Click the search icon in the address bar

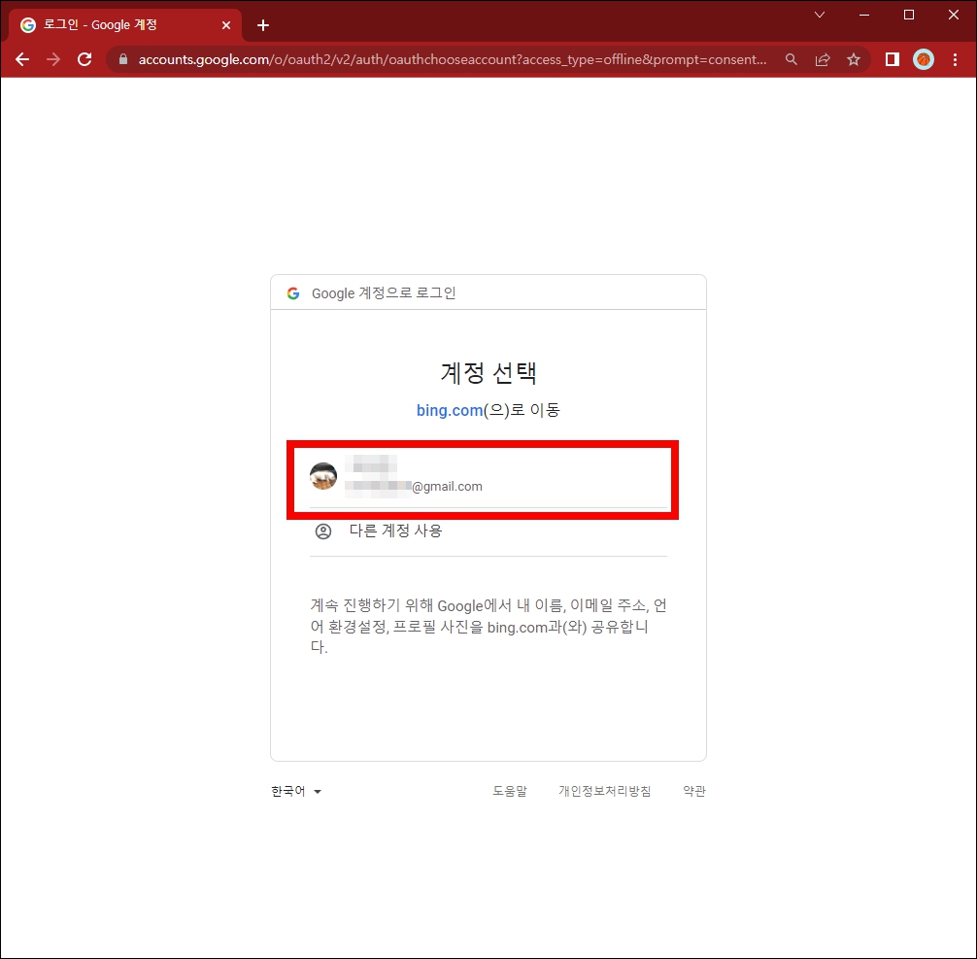(791, 59)
